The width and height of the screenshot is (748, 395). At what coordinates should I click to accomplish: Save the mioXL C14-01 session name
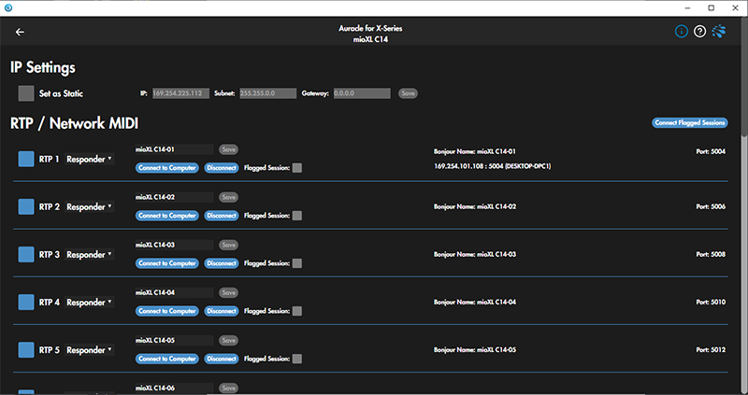tap(228, 149)
